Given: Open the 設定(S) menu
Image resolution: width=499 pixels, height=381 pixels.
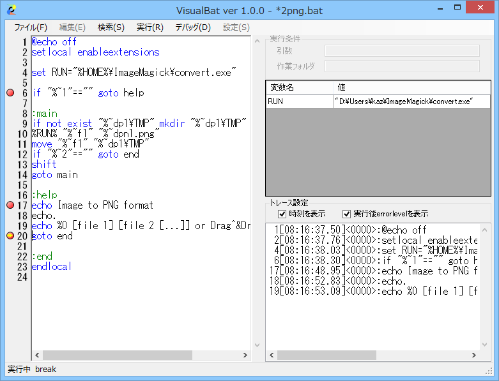Looking at the screenshot, I should coord(236,27).
